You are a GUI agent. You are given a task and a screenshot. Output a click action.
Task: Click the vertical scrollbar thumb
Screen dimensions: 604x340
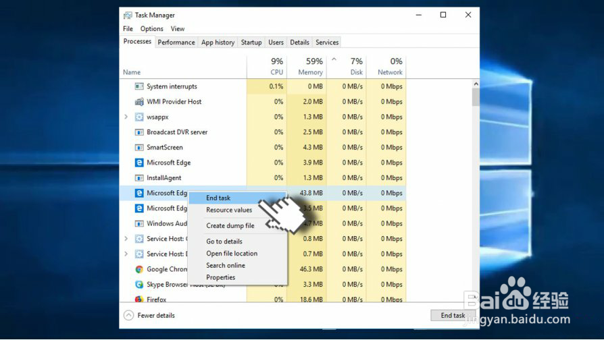coord(476,97)
